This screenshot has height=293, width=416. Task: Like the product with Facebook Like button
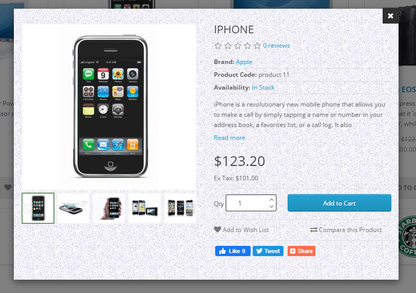[x=233, y=251]
